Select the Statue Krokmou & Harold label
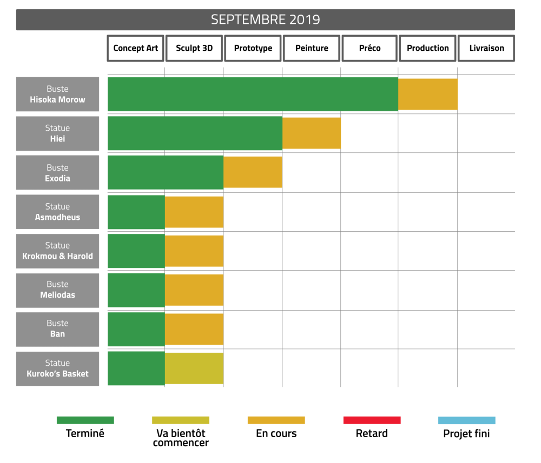 coord(57,251)
